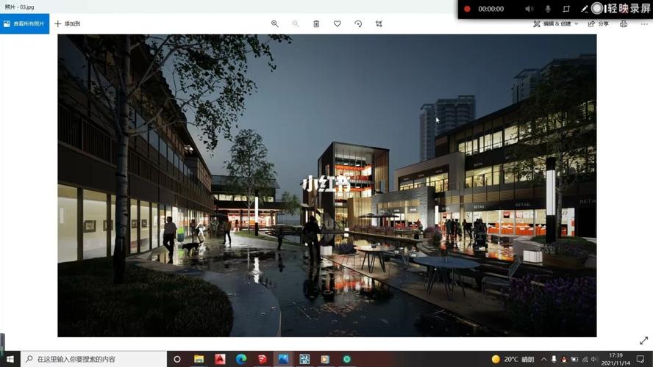Enter fullscreen with the expand arrows icon
Viewport: 653px width, 367px height.
pos(644,341)
